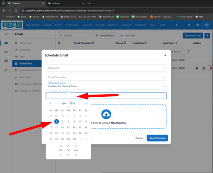Open the Students menu item

(x=140, y=25)
